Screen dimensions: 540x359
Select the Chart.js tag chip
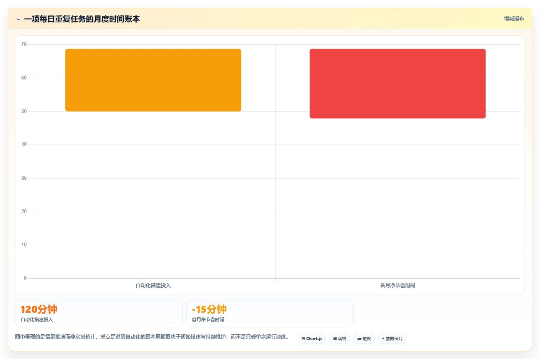[x=312, y=339]
